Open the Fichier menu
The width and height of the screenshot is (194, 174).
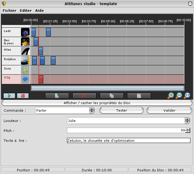[10, 11]
